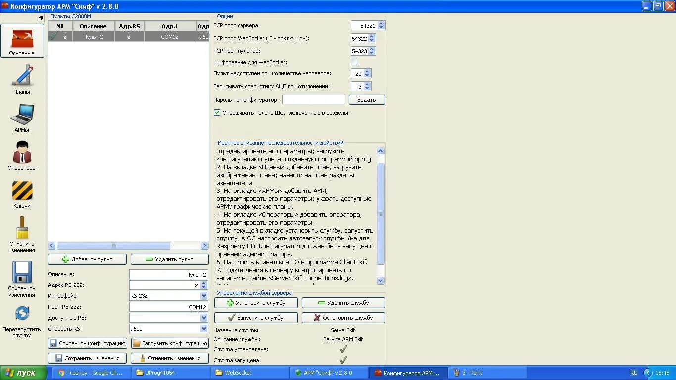
Task: Click the table horizontal scrollbar thumb
Action: pyautogui.click(x=114, y=246)
